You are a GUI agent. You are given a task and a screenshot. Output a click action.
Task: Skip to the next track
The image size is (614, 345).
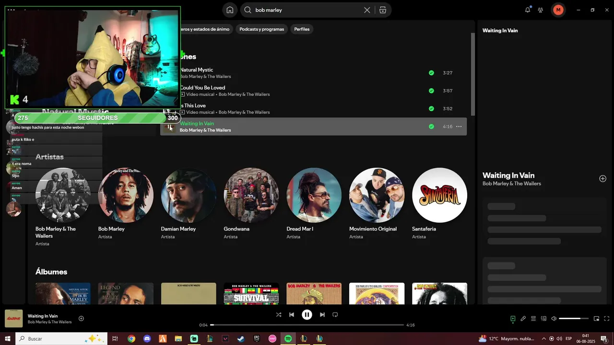pyautogui.click(x=322, y=315)
